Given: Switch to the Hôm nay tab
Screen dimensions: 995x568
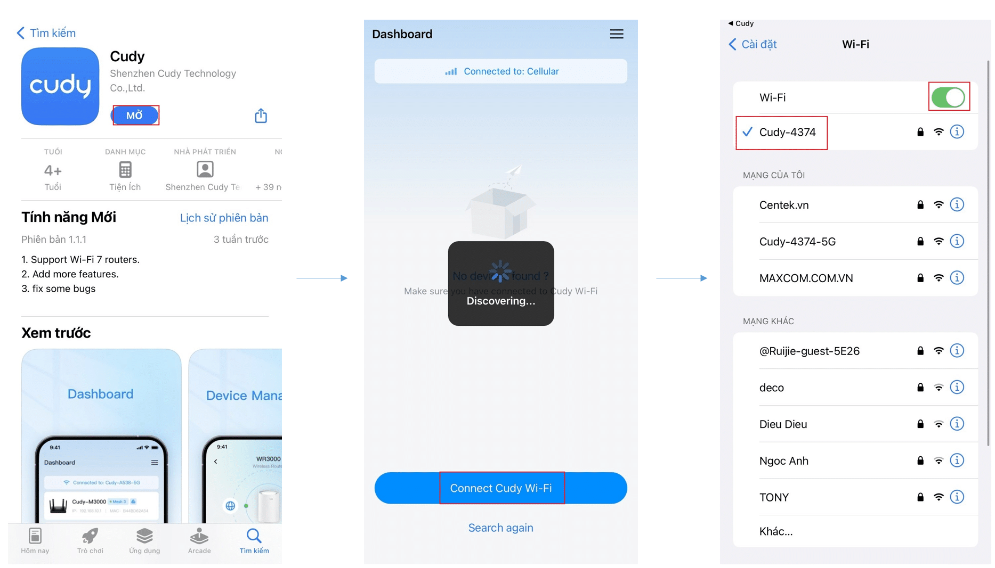Looking at the screenshot, I should click(x=35, y=541).
